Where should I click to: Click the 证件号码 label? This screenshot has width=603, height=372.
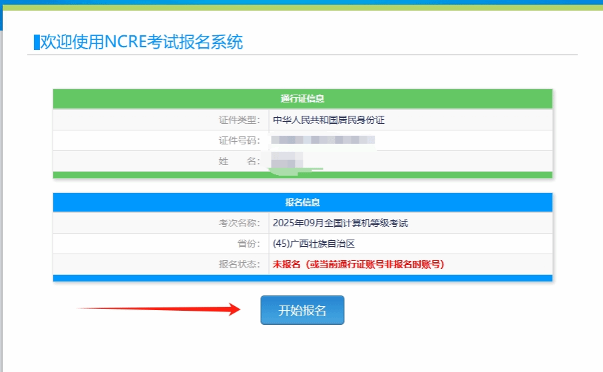(239, 140)
